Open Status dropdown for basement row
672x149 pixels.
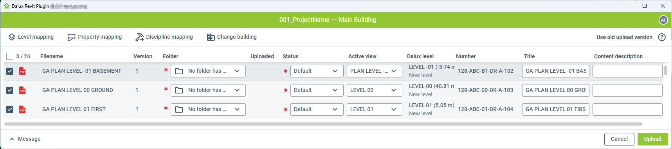317,71
